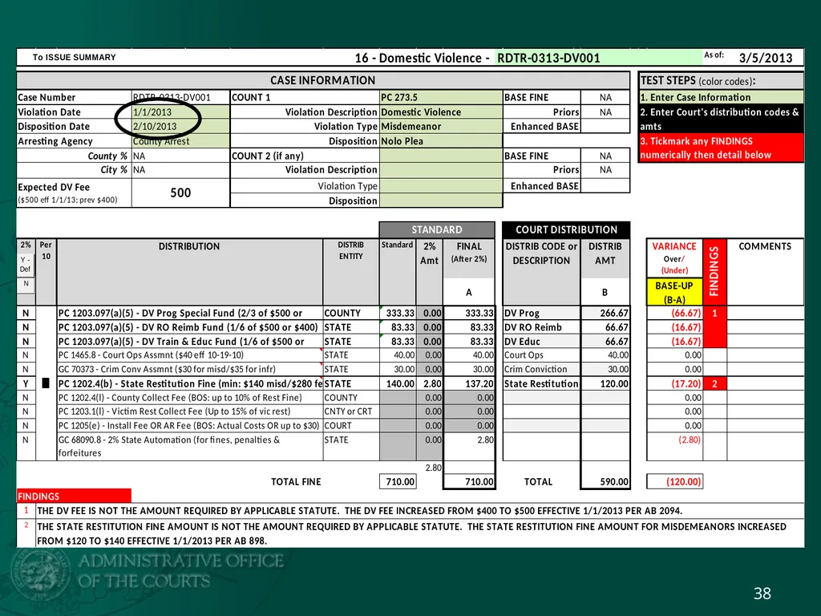Screen dimensions: 821x616
Task: Select finding 1 text about DV fee
Action: (x=360, y=511)
